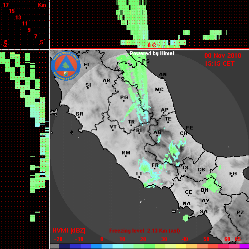Pick the magenta segment of dBZ color bar
Screen dimensions: 249x249
244,247
